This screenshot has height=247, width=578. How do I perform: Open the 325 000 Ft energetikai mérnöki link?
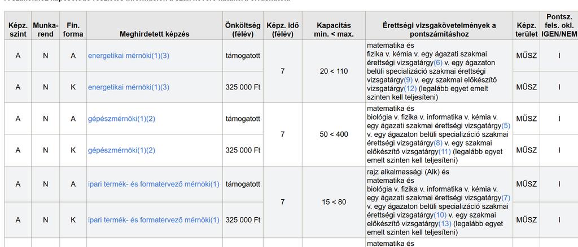(128, 87)
